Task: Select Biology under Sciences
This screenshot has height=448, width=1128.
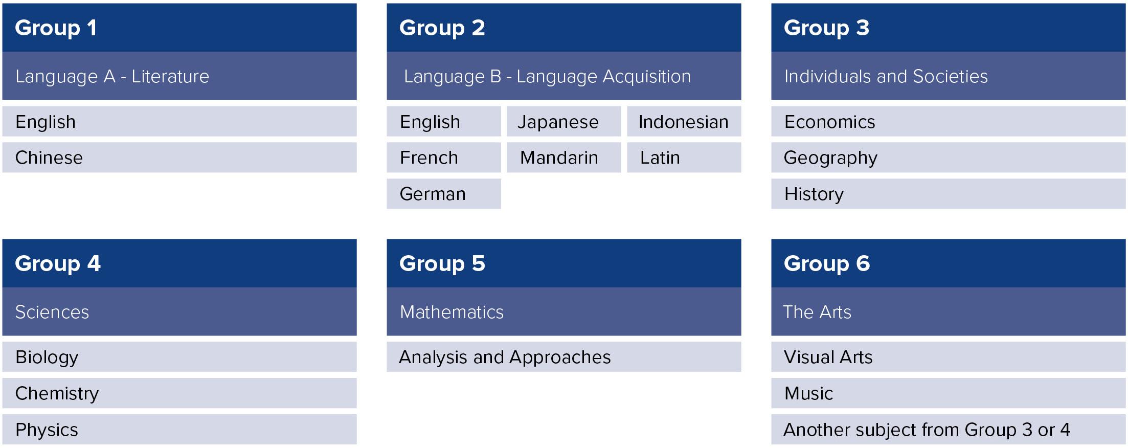Action: click(x=179, y=357)
